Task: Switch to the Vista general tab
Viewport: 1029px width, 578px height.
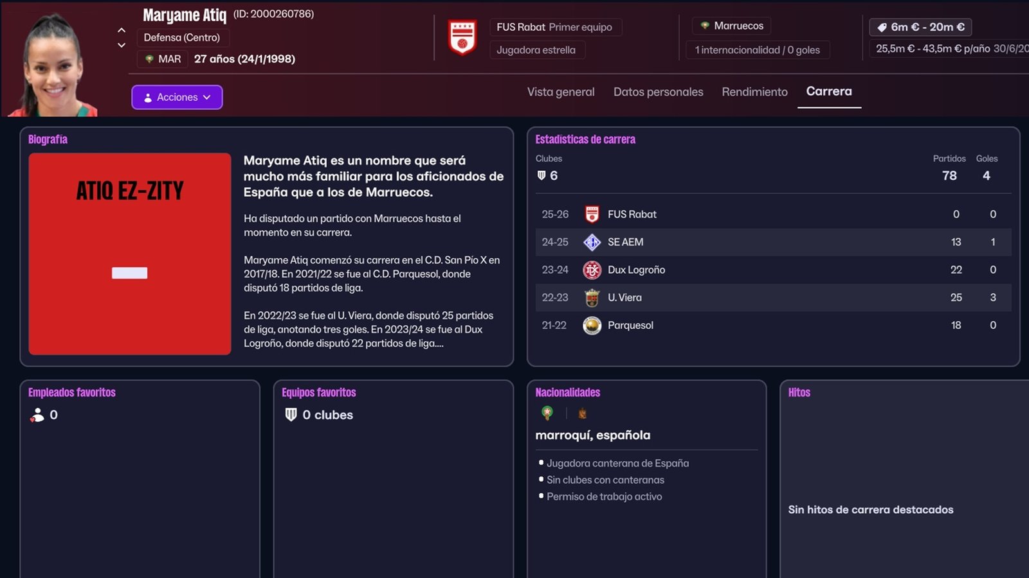Action: click(561, 92)
